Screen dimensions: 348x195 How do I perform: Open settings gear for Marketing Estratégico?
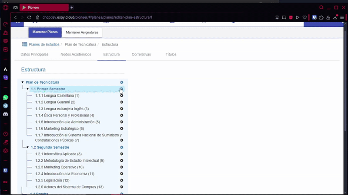pyautogui.click(x=122, y=129)
